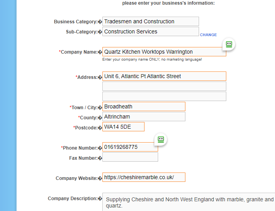Select the empty second address line field
This screenshot has width=275, height=211.
coord(164,86)
